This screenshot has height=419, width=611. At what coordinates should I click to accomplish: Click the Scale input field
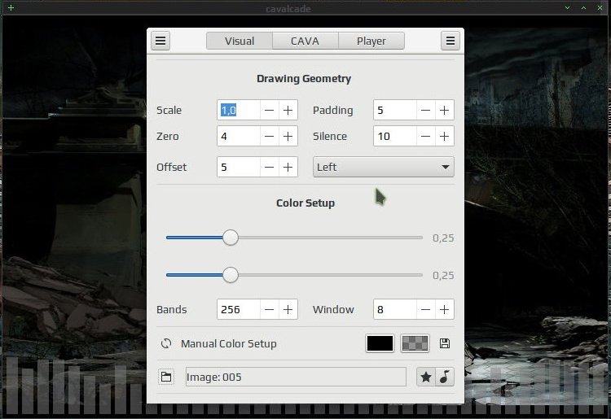pos(239,110)
